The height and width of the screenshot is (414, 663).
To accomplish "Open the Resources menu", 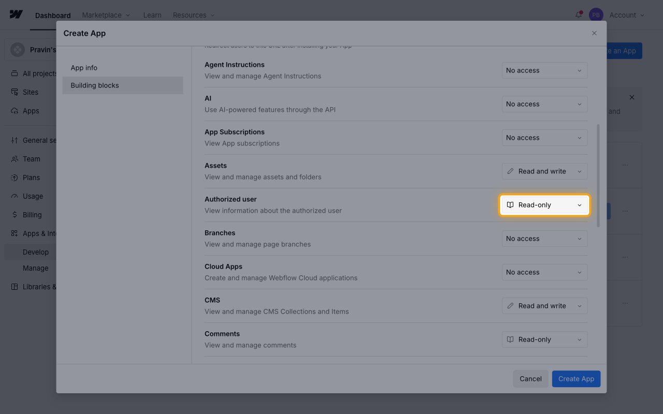I will pyautogui.click(x=194, y=15).
